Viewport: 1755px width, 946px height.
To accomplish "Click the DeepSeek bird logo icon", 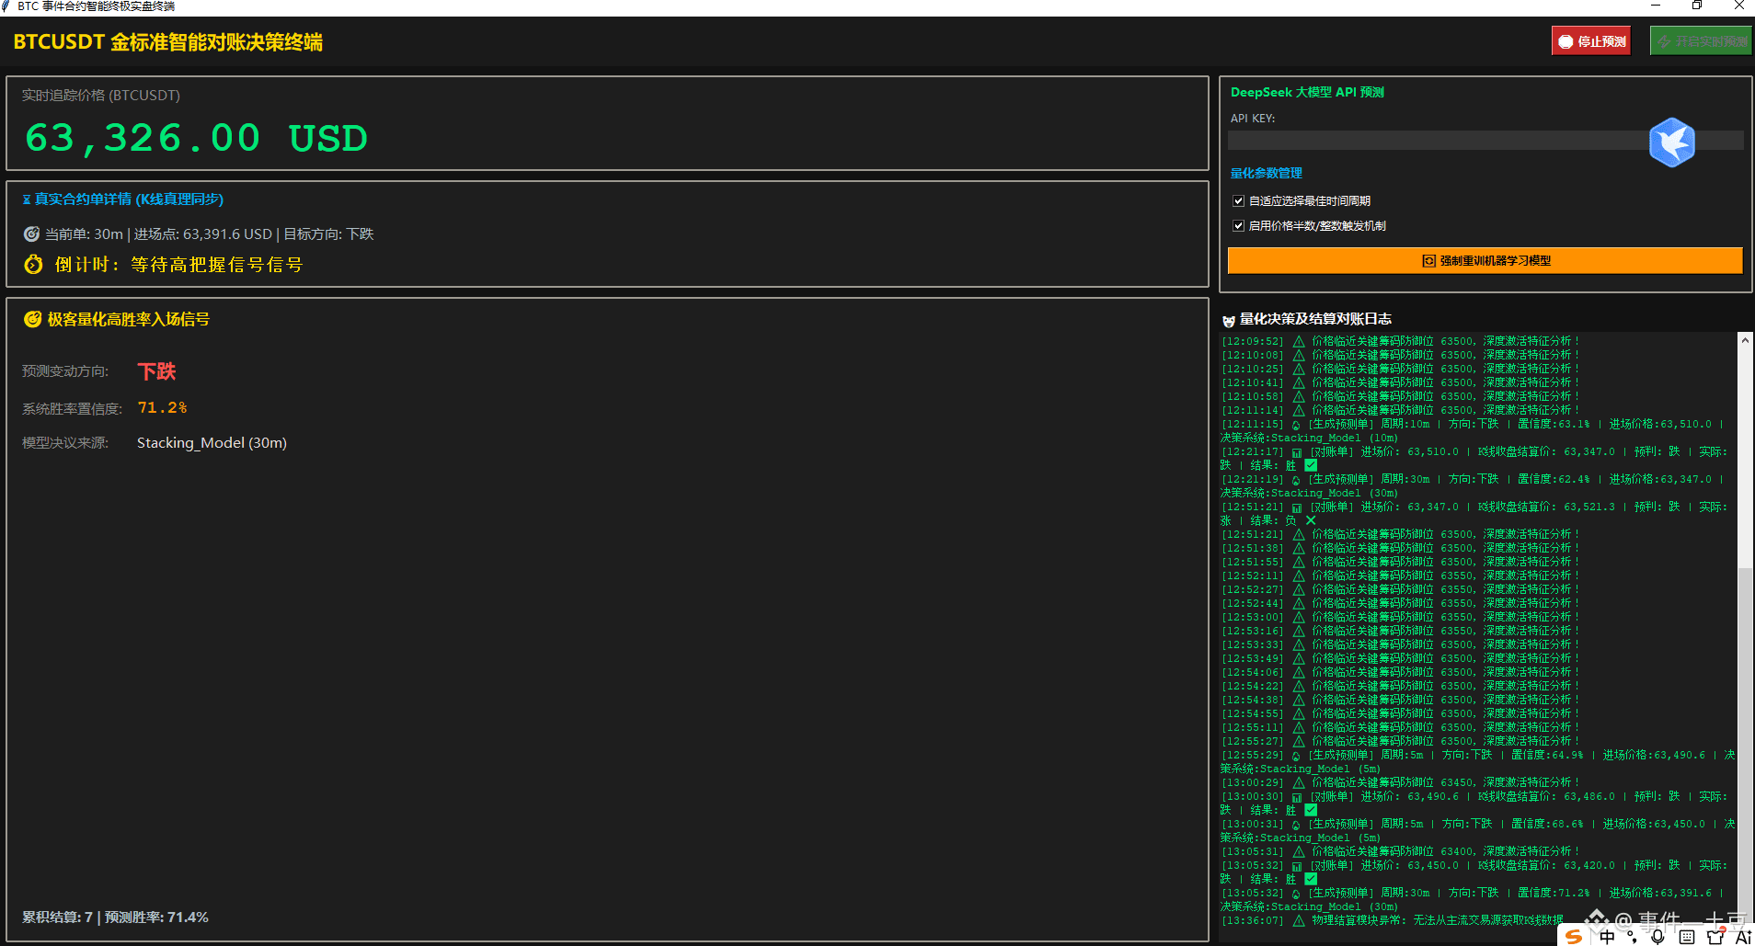I will coord(1671,142).
